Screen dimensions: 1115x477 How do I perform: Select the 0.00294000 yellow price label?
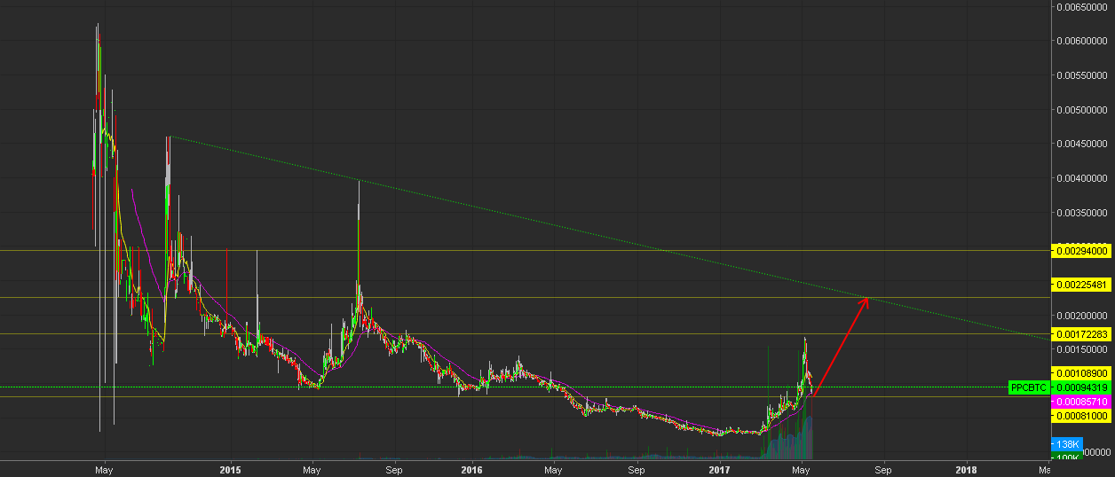pyautogui.click(x=1082, y=251)
